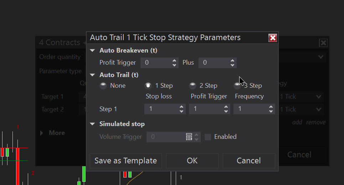
Task: Increase Step 1 Stop loss value
Action: tap(181, 107)
